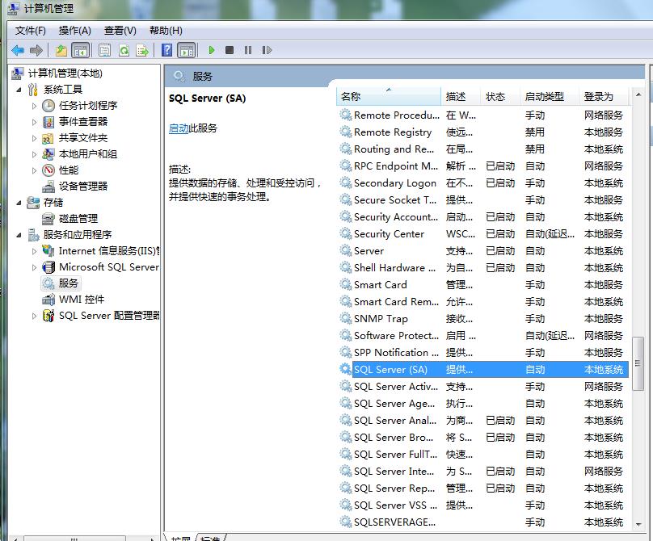
Task: Open Help via blue question mark icon
Action: coord(166,50)
